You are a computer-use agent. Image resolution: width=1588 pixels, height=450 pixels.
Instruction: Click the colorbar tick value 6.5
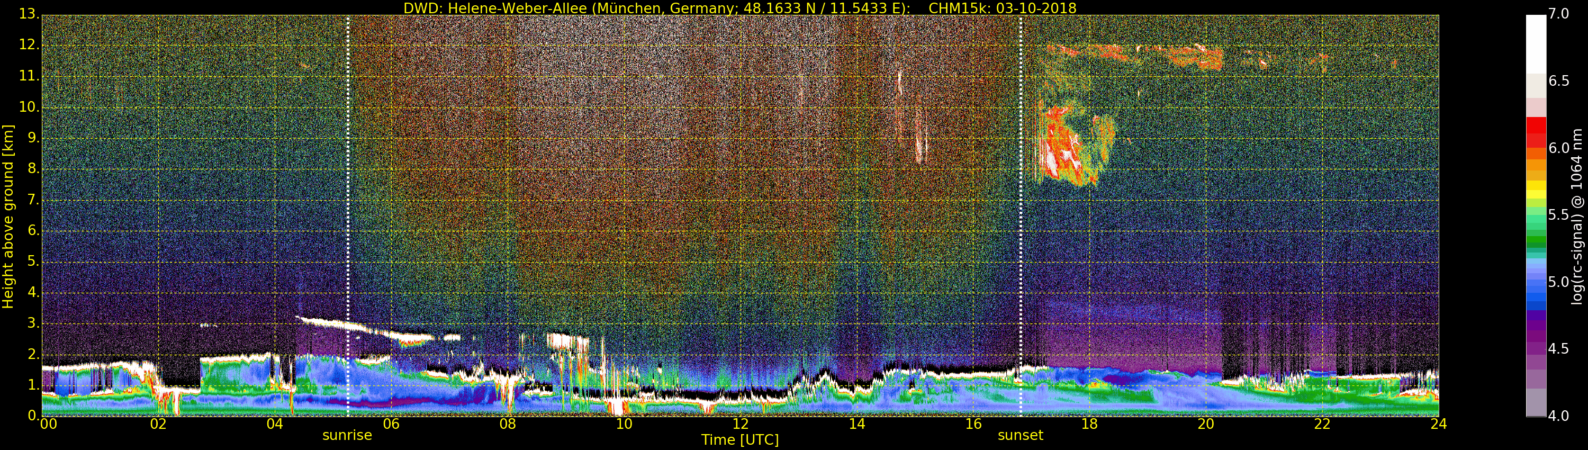coord(1558,82)
